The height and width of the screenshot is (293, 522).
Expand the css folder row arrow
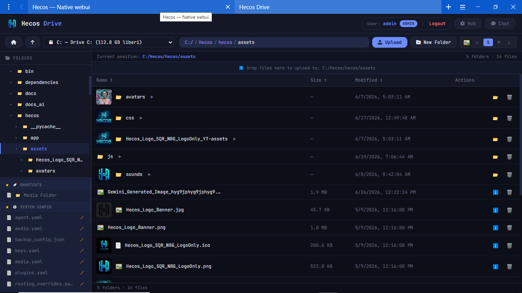pos(141,118)
